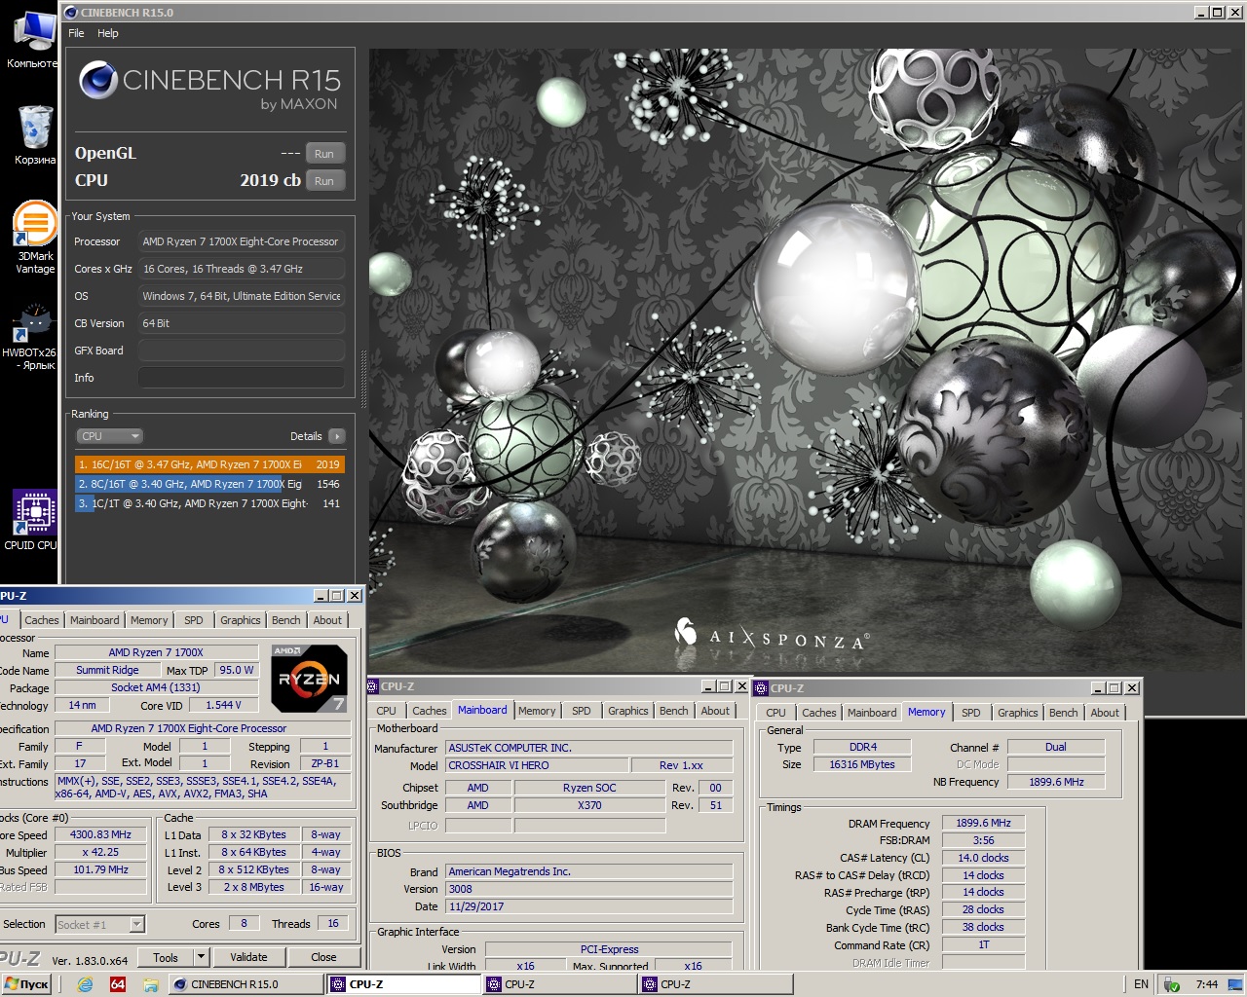Expand the Tools button dropdown arrow
1247x997 pixels.
tap(201, 957)
